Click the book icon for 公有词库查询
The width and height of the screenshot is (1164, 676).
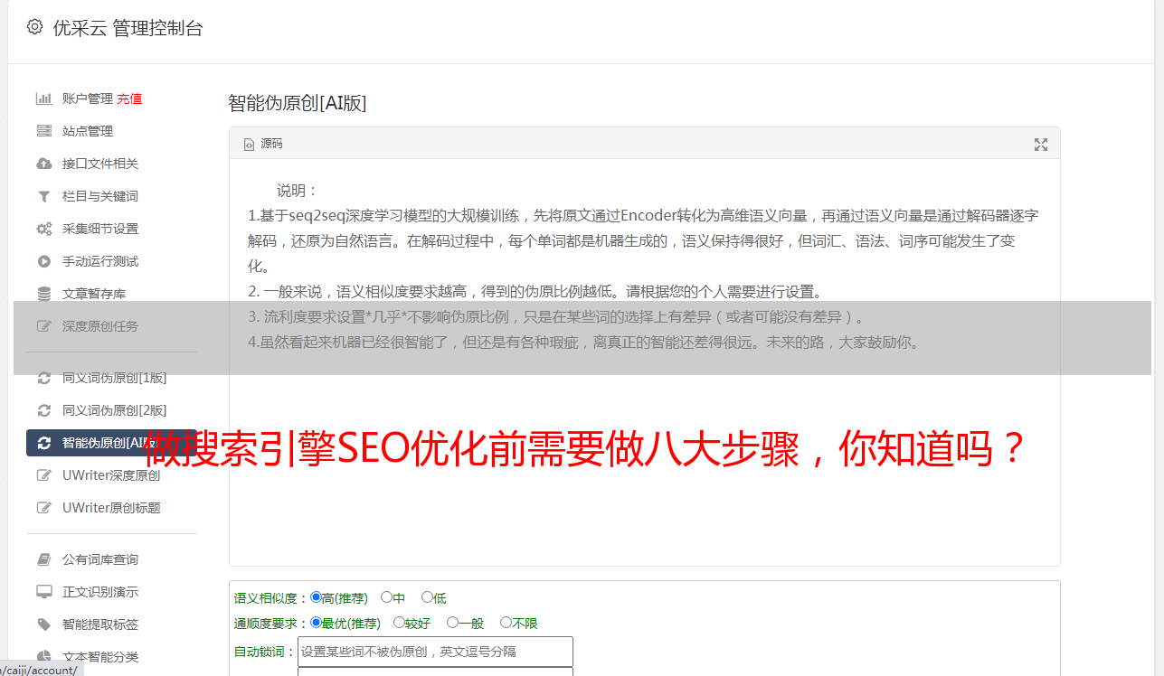pos(43,559)
